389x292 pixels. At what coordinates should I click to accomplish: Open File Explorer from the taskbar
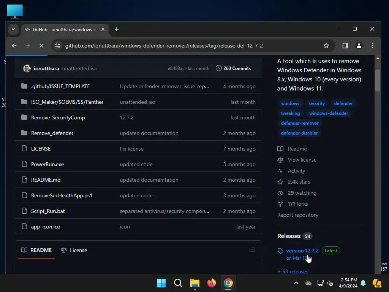pos(195,283)
